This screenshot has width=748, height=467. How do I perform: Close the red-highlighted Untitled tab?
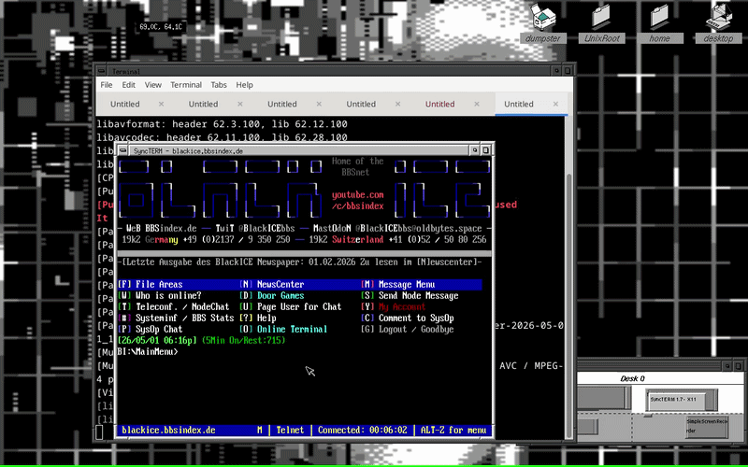[x=477, y=104]
